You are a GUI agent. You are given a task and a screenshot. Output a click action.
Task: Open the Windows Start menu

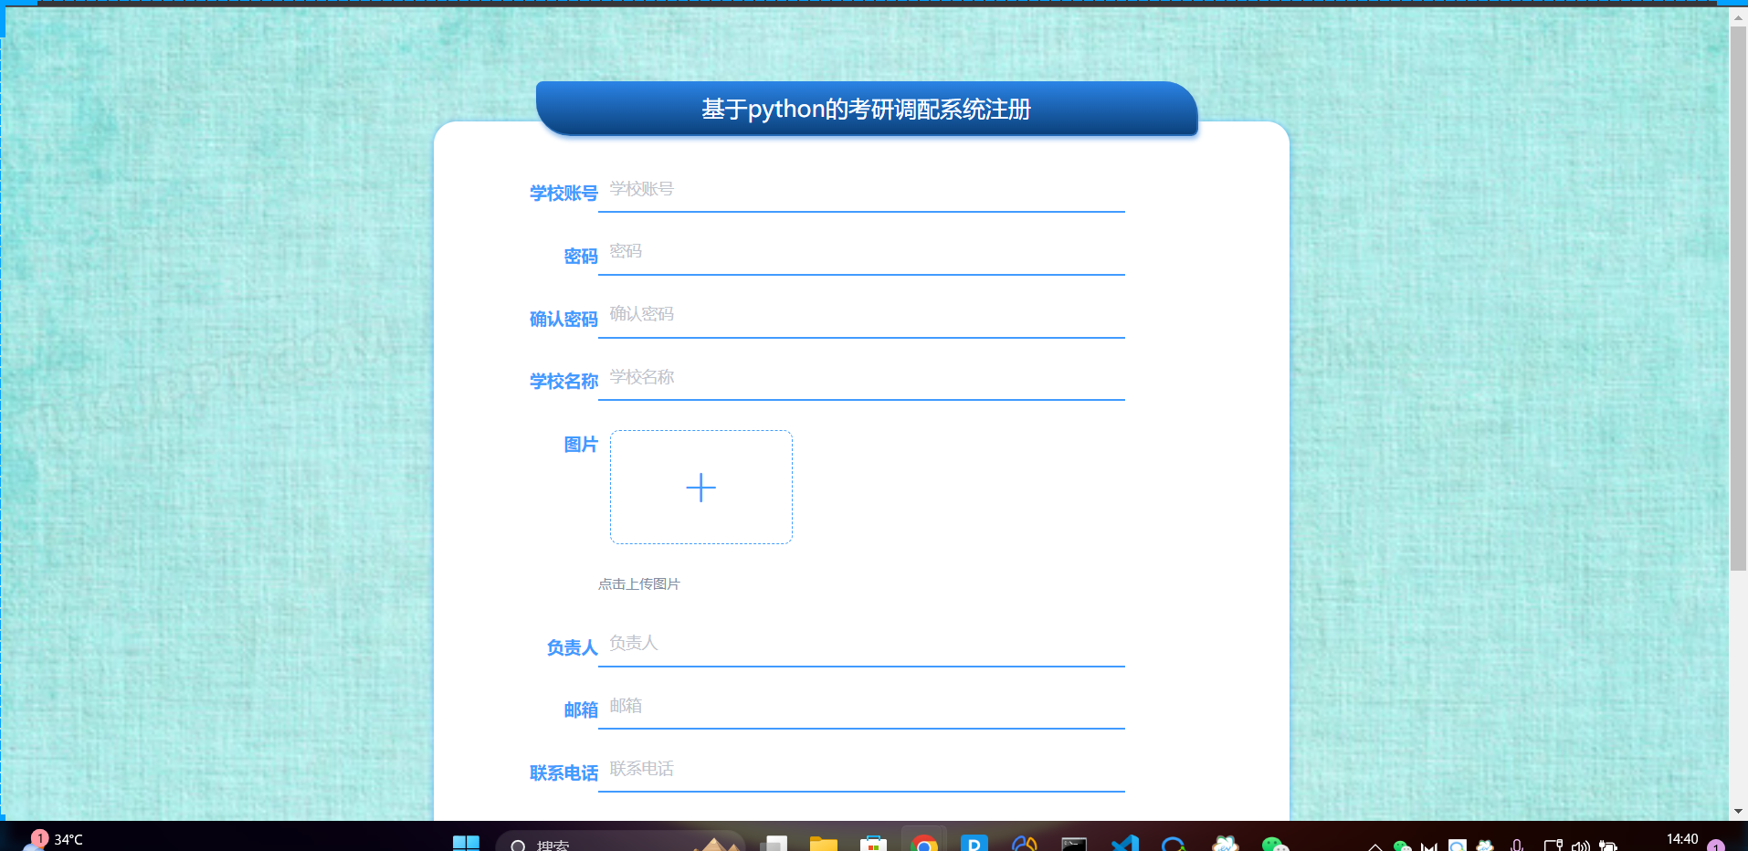pyautogui.click(x=466, y=842)
